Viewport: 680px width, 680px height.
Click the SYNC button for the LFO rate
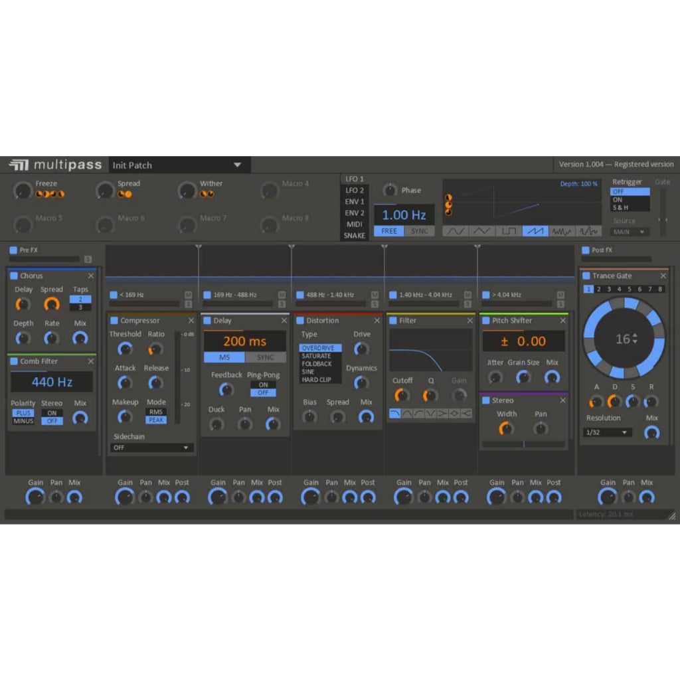tap(418, 231)
